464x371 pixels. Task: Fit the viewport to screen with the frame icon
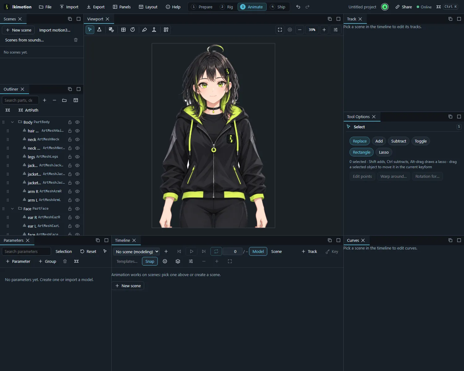click(x=280, y=30)
